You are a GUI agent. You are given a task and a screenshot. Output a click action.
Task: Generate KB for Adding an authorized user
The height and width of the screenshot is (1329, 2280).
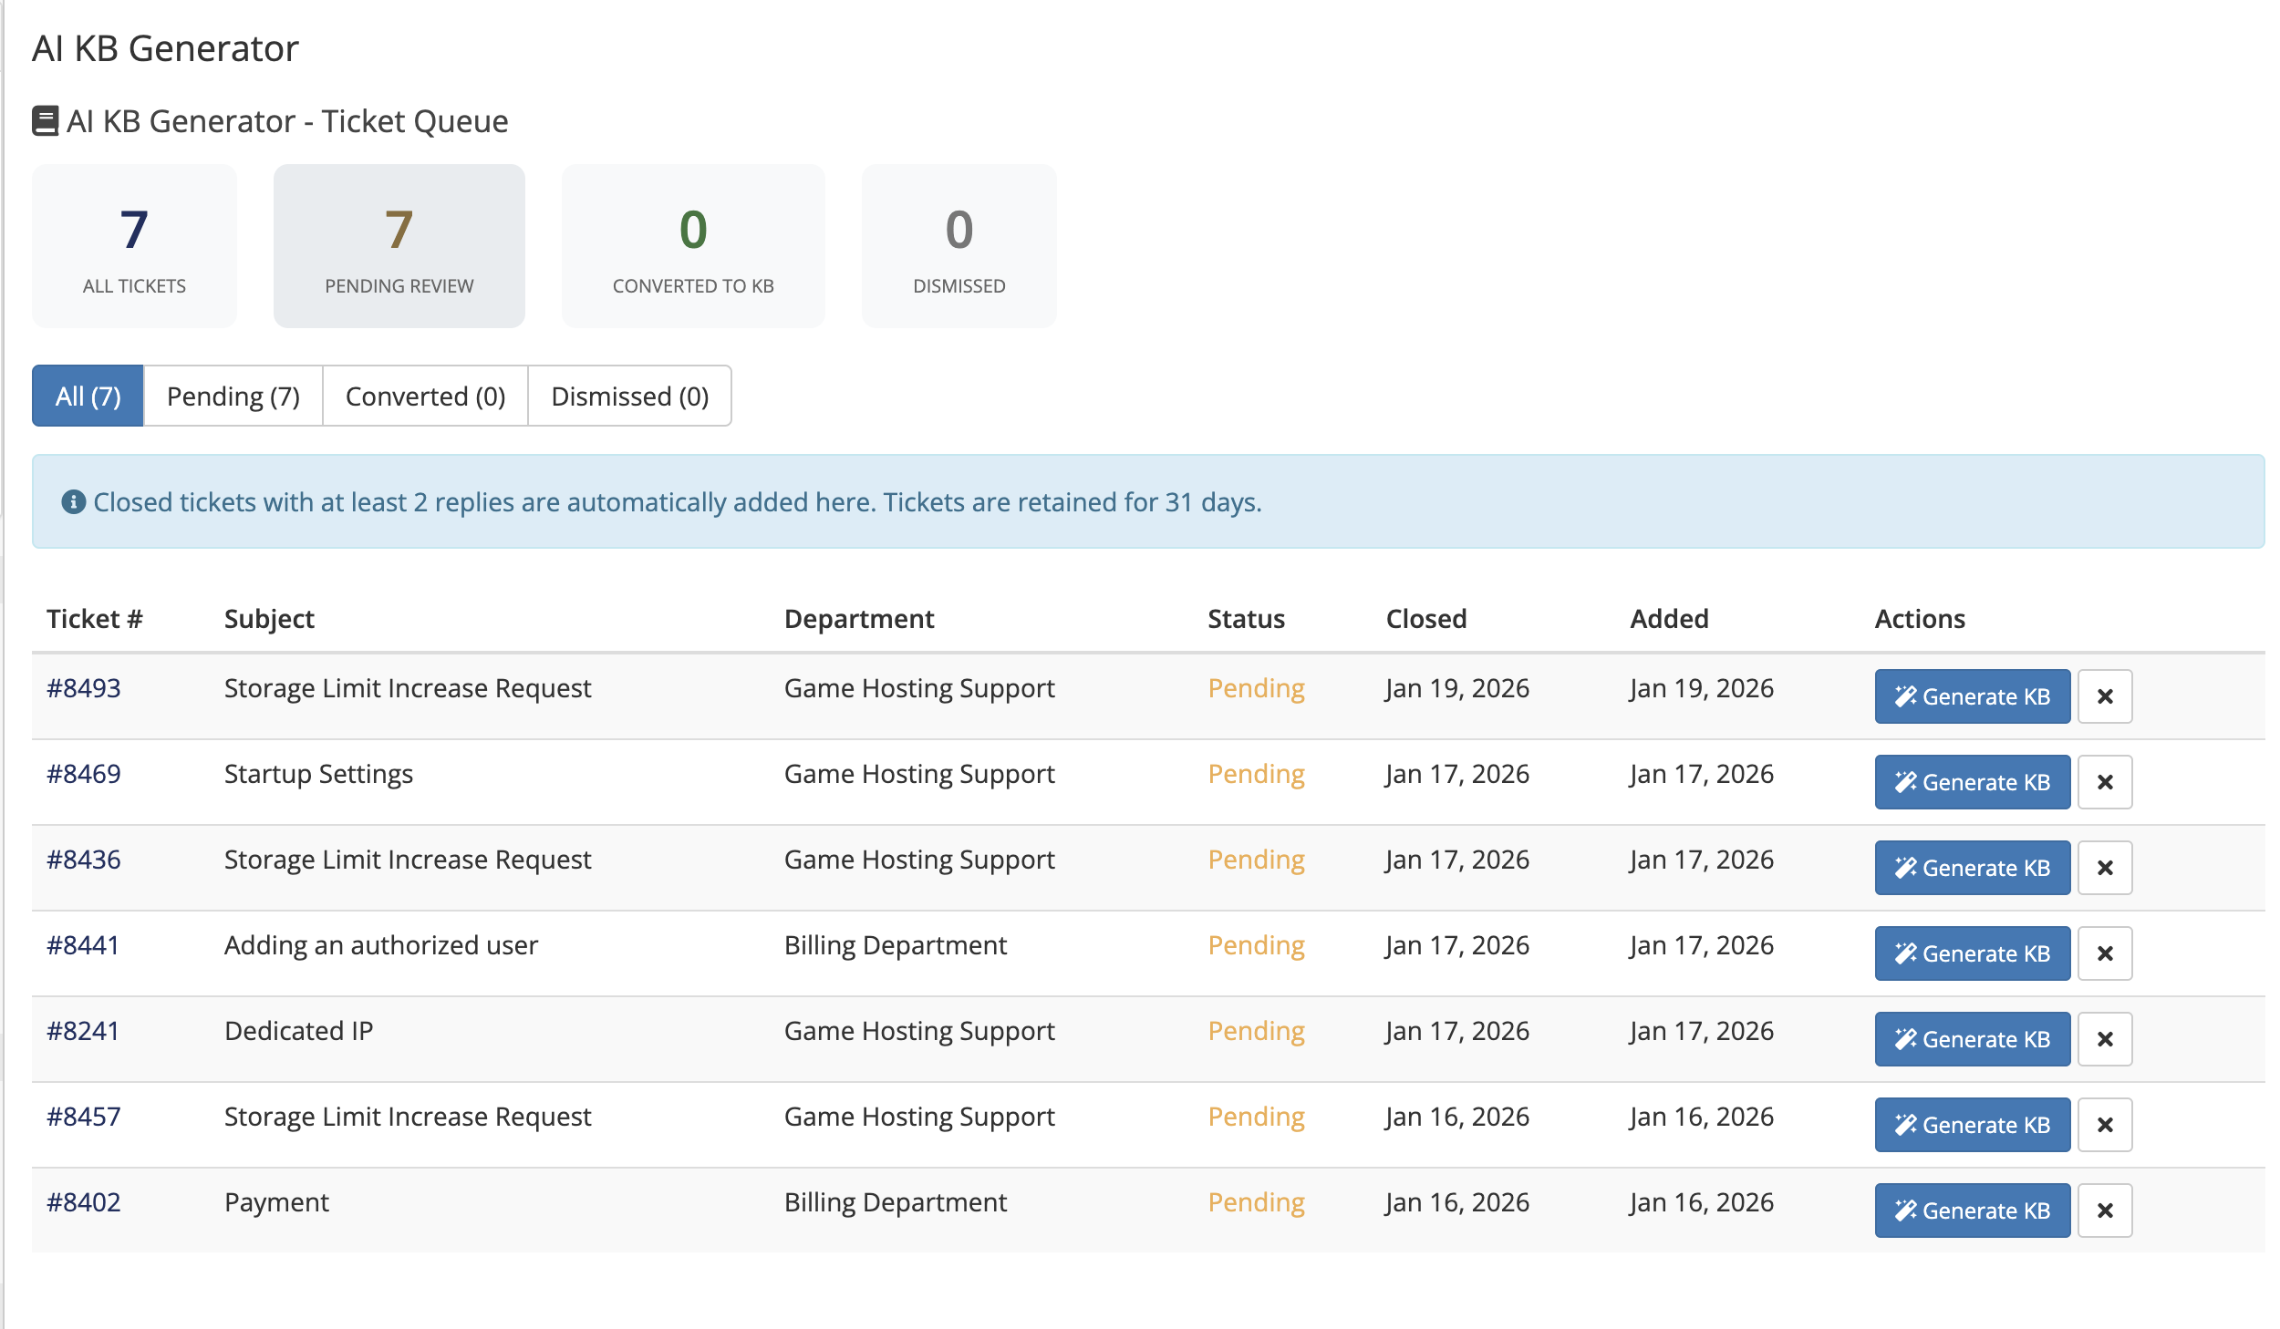[1972, 953]
